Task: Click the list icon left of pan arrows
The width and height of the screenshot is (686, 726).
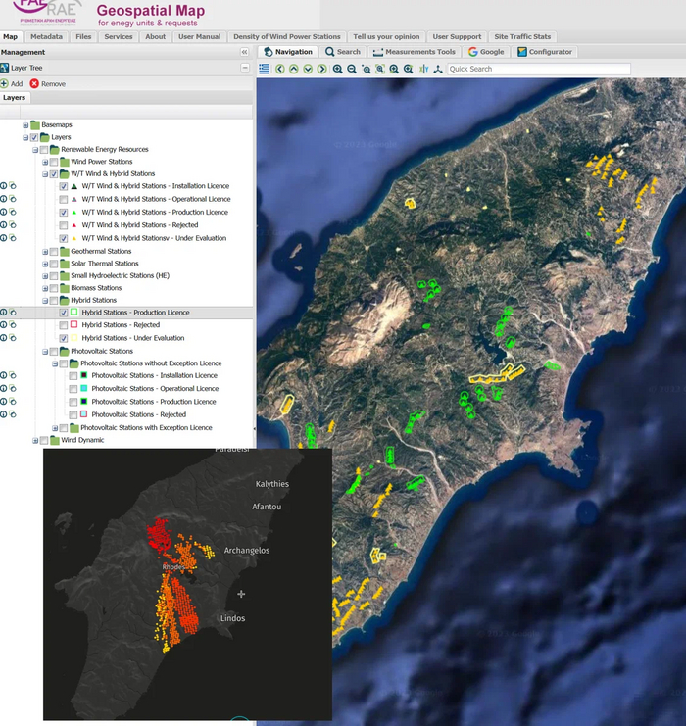Action: (x=264, y=70)
